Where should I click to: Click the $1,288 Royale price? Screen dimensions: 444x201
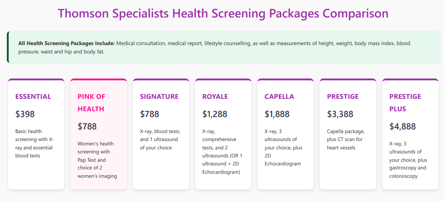click(215, 114)
